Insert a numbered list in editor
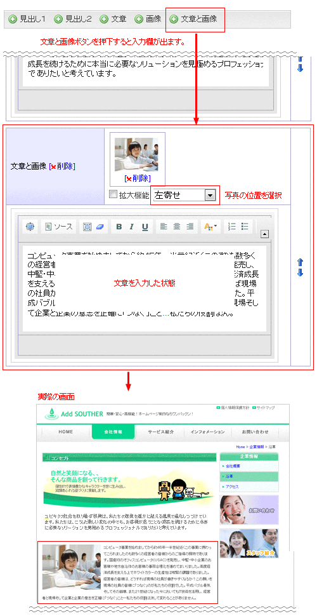This screenshot has width=317, height=616. click(232, 226)
